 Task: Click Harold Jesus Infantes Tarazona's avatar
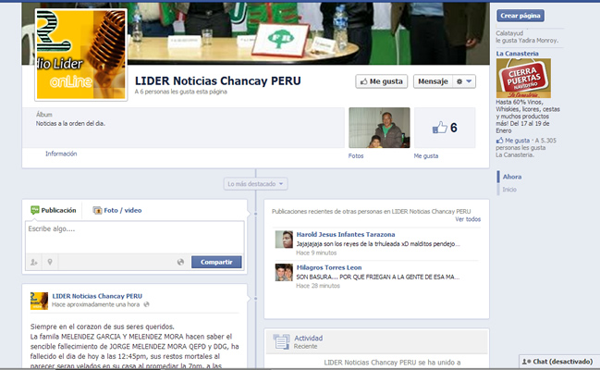click(x=284, y=240)
